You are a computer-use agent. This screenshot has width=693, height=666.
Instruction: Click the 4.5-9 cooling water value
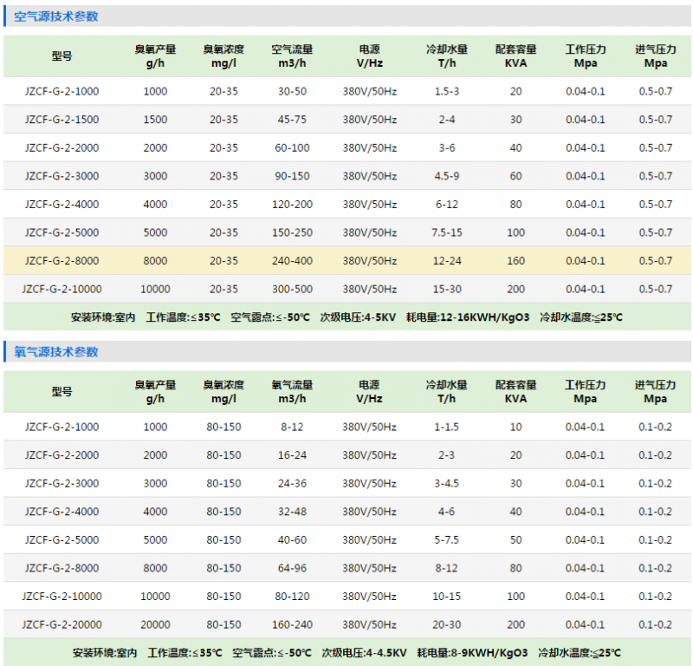coord(447,176)
